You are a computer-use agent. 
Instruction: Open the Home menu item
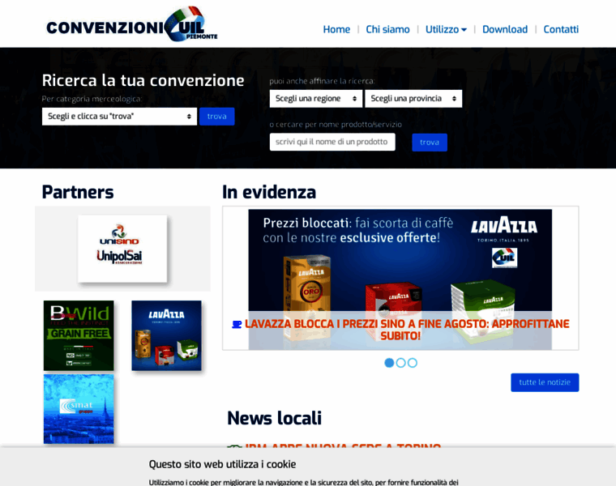click(336, 29)
